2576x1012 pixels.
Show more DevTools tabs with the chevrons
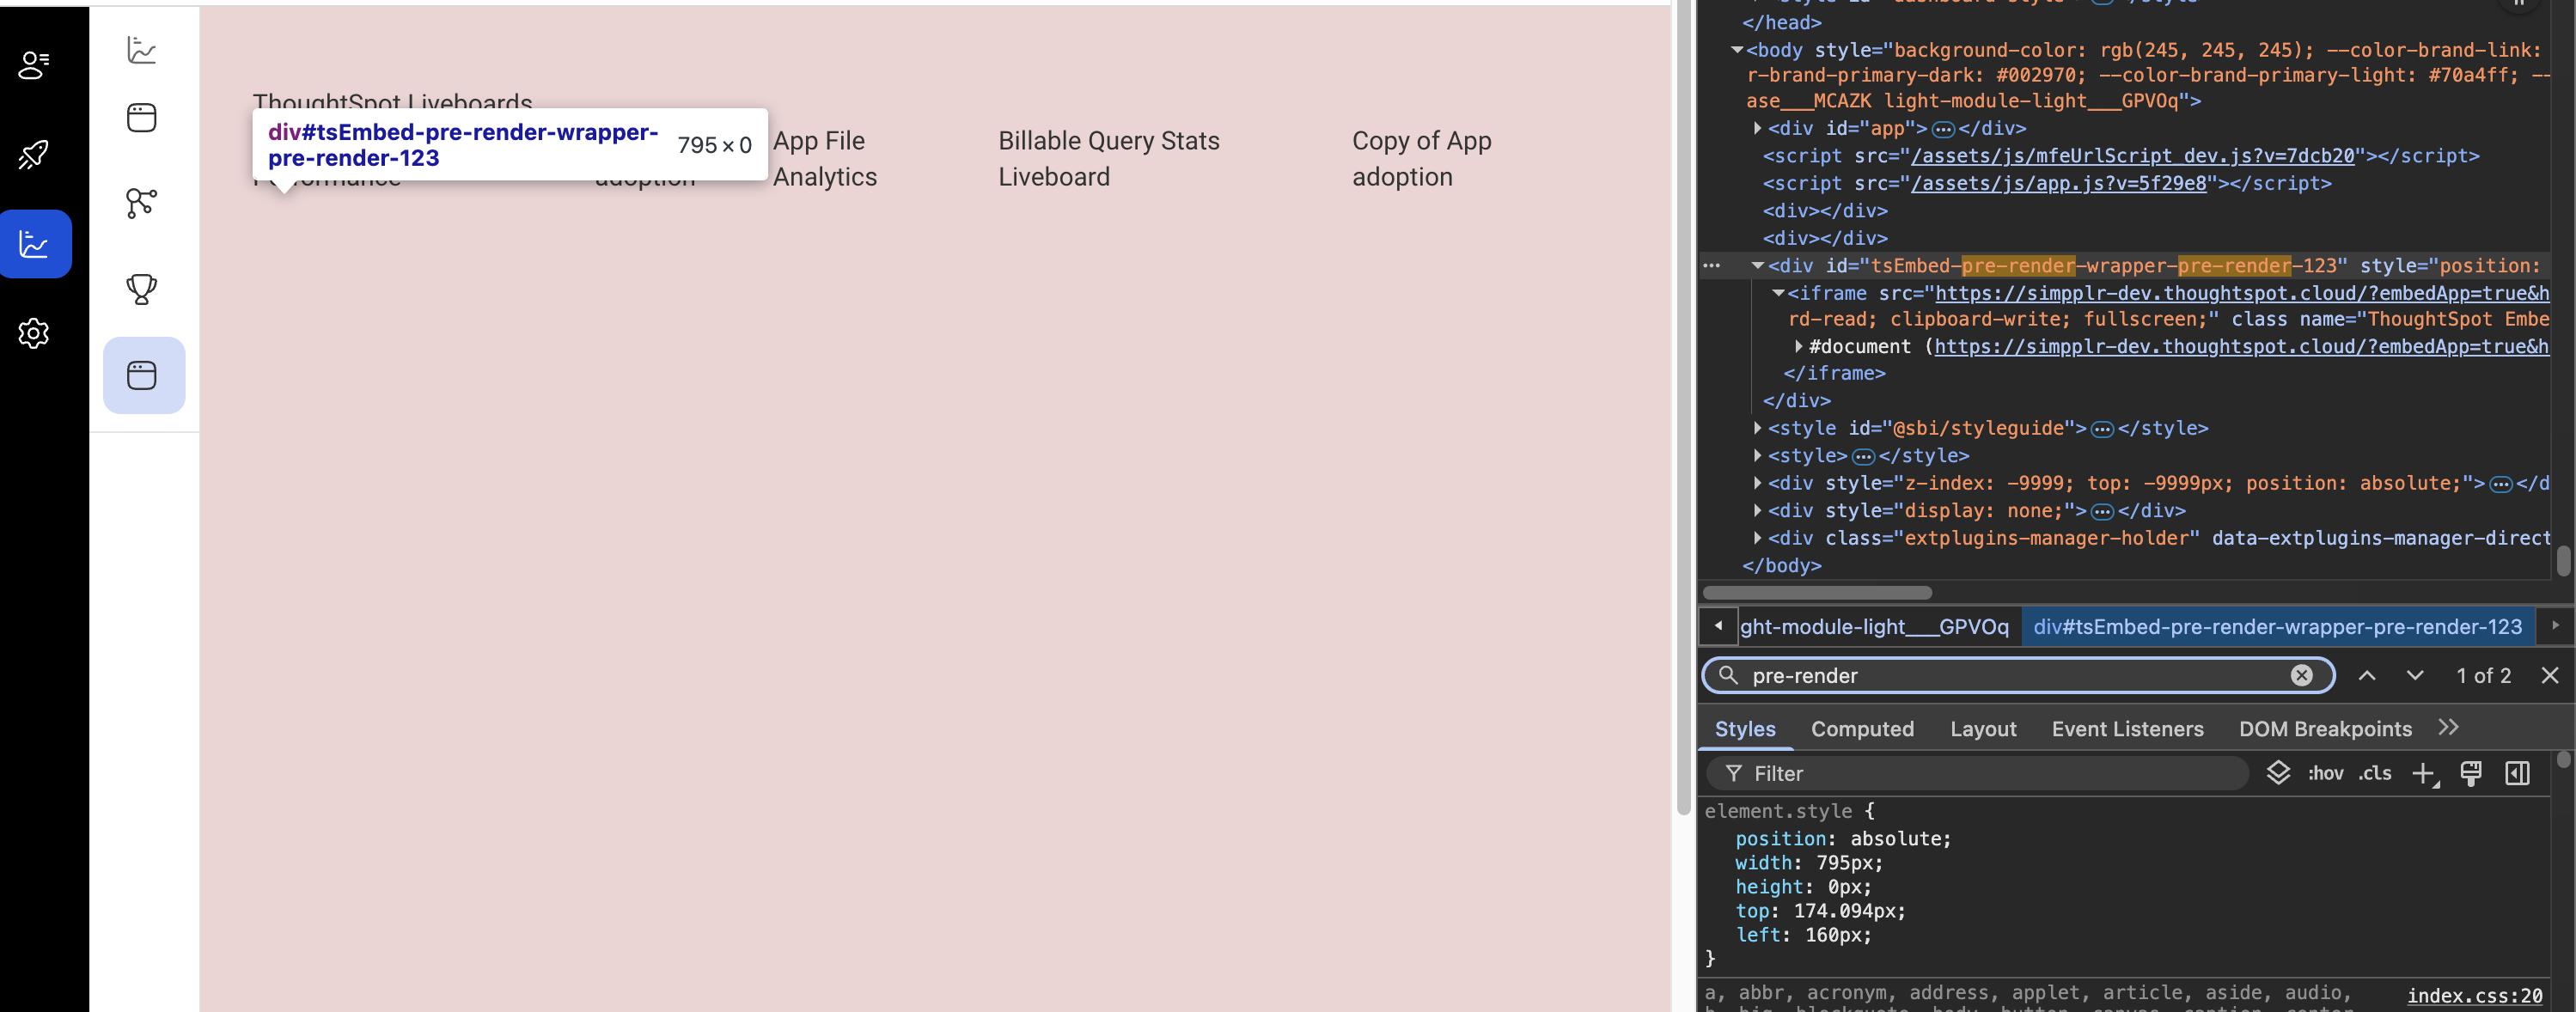2448,728
